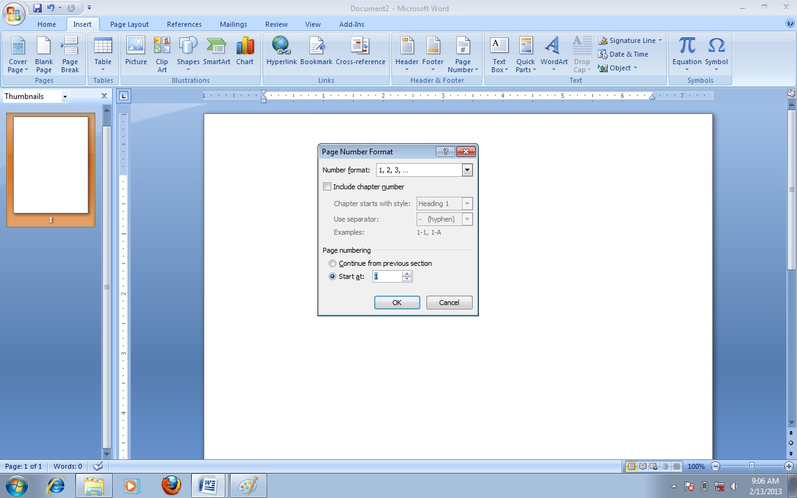Toggle the ruler tab selector button
This screenshot has height=498, width=797.
pos(123,96)
